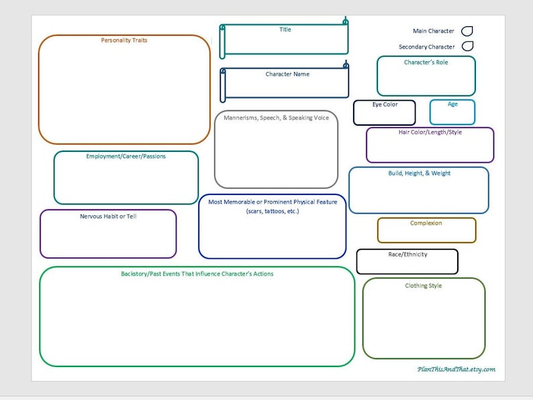Click the PlanThisAndThat.etsy.com link text
This screenshot has width=533, height=400.
[456, 369]
